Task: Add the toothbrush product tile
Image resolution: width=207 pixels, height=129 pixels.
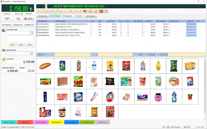Action: 94,97
